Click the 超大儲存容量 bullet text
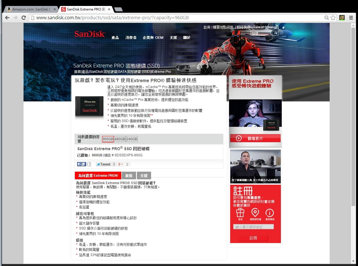Viewport: 358px width, 266px height. (x=89, y=223)
